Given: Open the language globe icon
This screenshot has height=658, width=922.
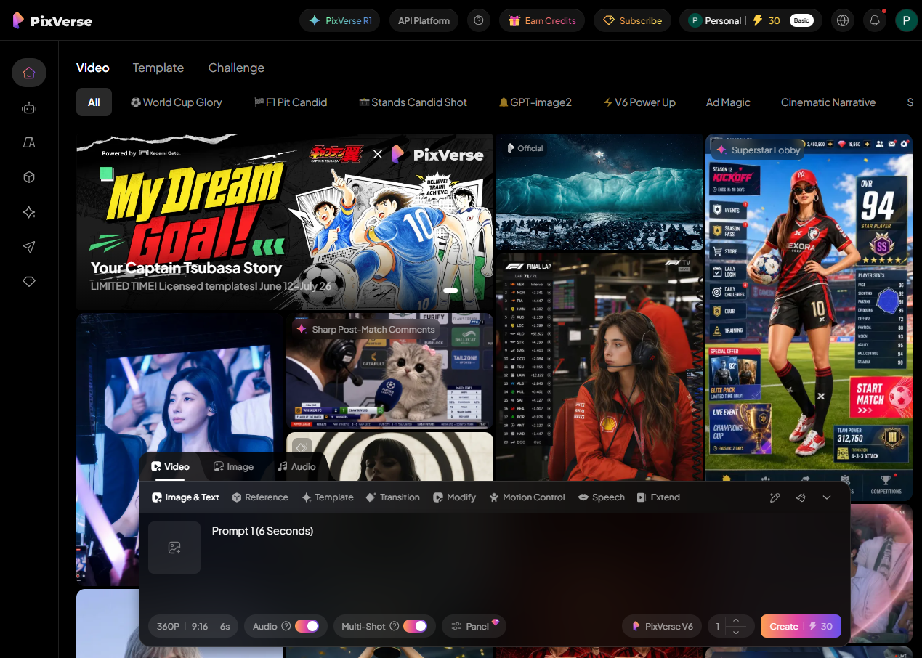Looking at the screenshot, I should (x=843, y=20).
